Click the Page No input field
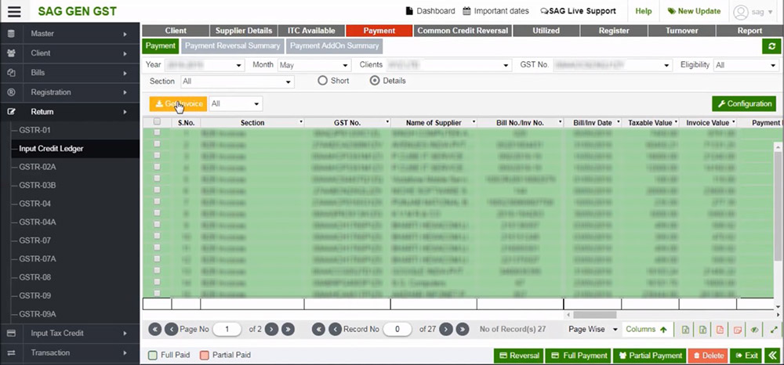Screen dimensions: 784x365 (x=227, y=330)
